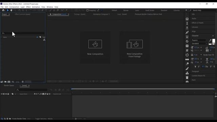Click the upload arrow icon
The width and height of the screenshot is (217, 122).
[x=187, y=28]
